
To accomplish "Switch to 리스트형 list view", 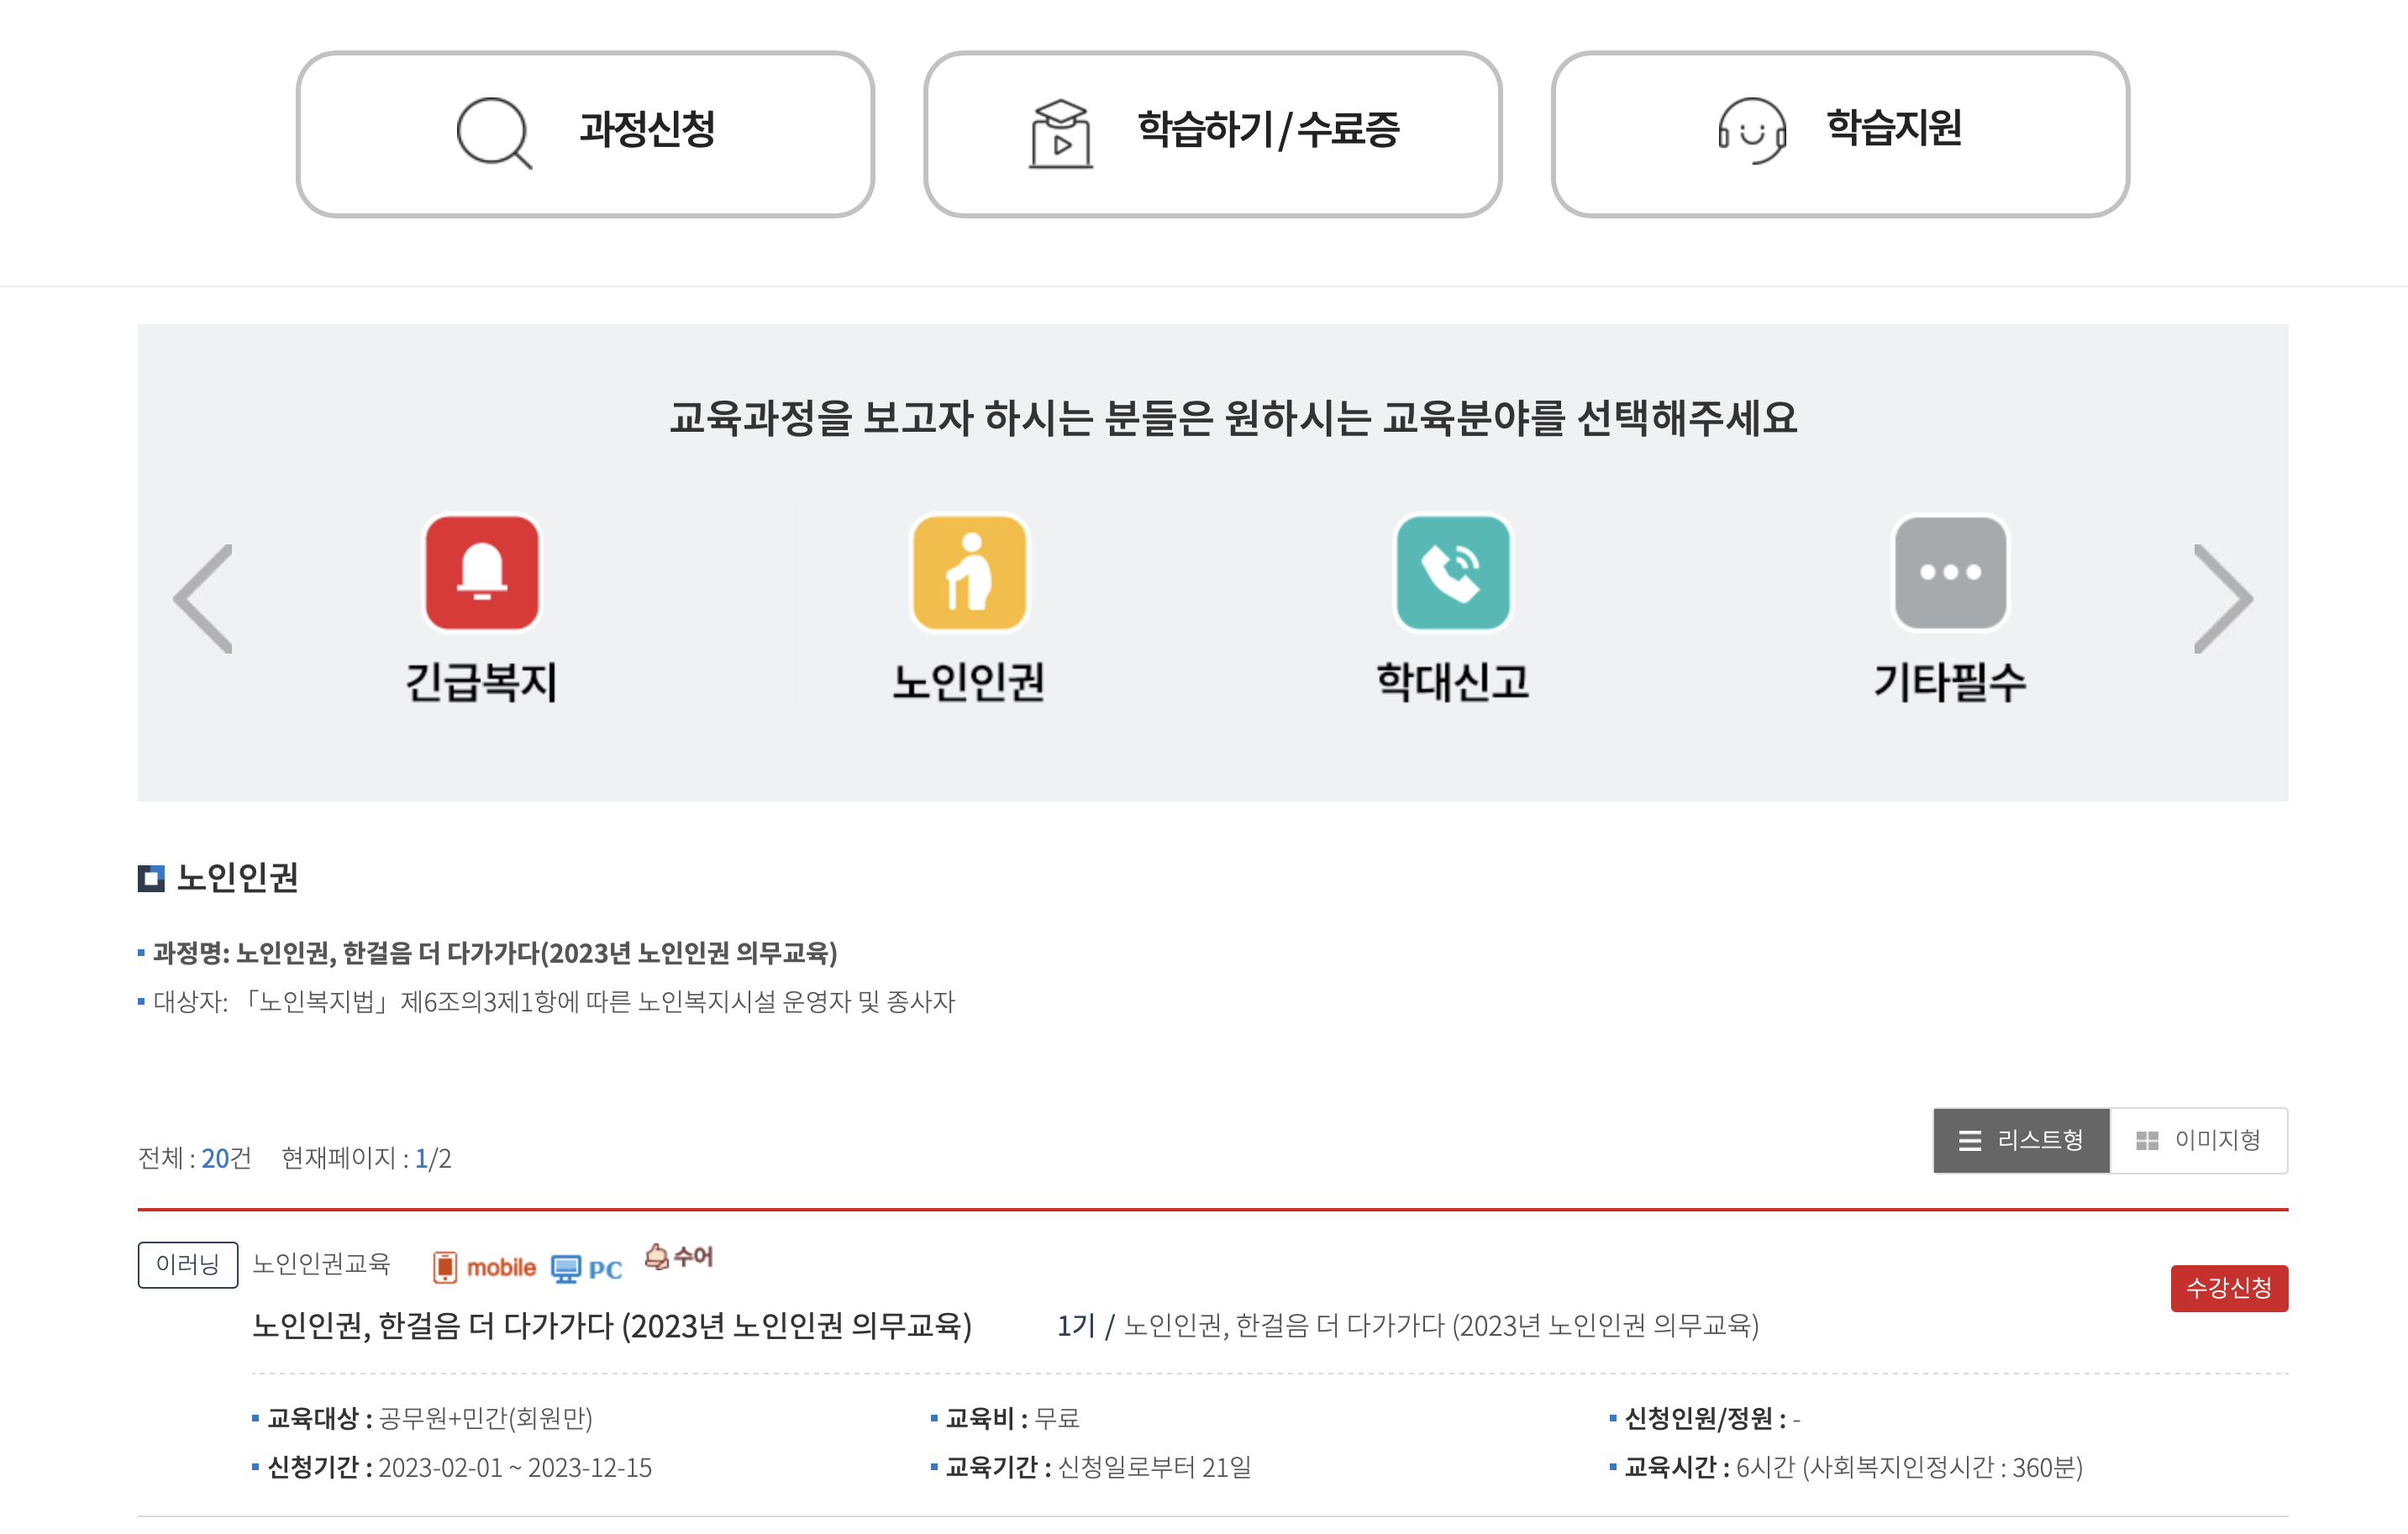I will coord(2021,1140).
